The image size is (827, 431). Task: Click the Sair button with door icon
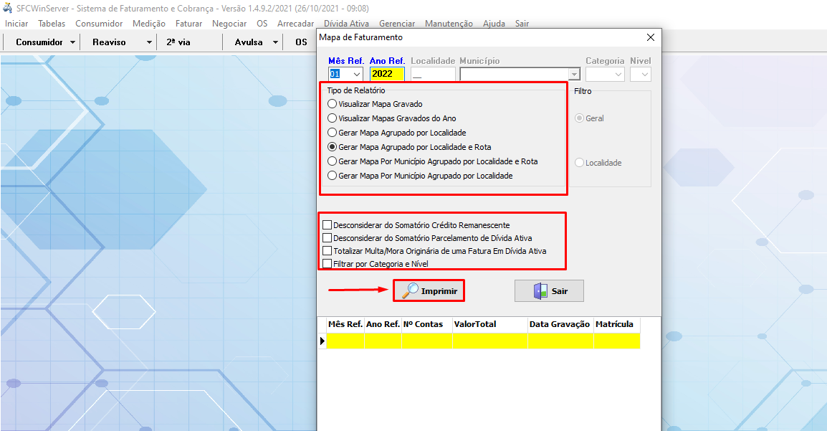(x=549, y=290)
